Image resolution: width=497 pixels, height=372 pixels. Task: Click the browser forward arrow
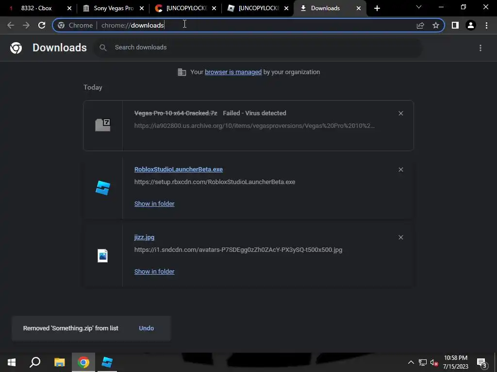pyautogui.click(x=26, y=25)
